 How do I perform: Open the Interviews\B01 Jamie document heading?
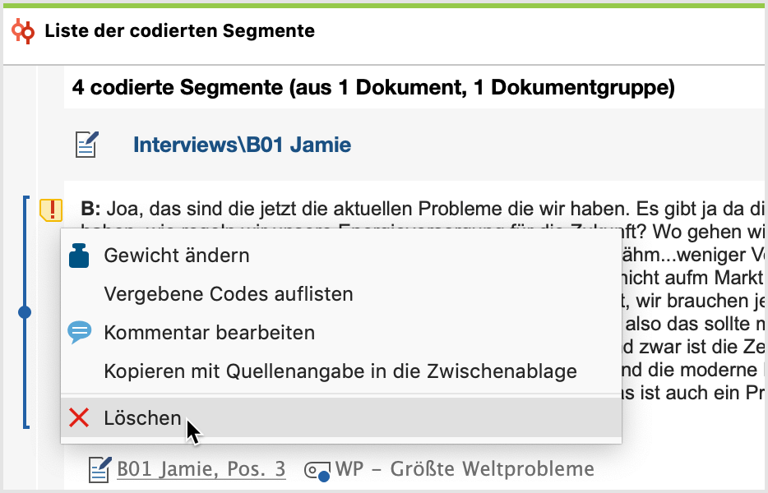pos(242,145)
